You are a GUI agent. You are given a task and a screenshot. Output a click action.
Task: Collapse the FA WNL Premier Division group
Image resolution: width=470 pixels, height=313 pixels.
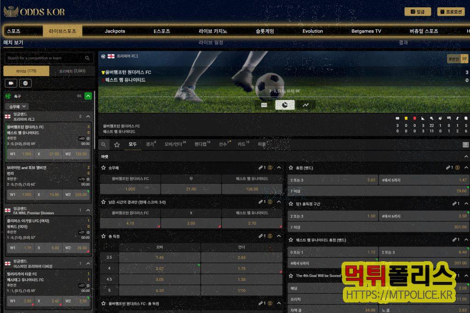[x=88, y=210]
